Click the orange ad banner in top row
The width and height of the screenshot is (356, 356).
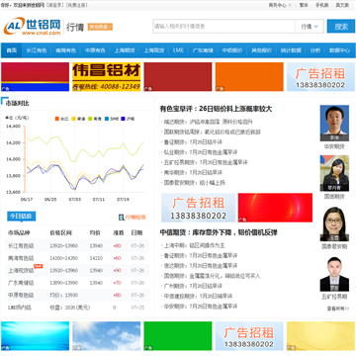pos(249,77)
